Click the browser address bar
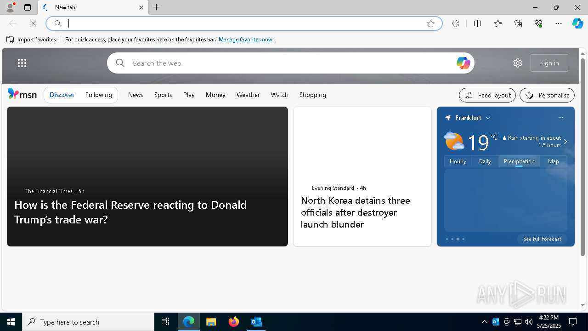 point(244,23)
